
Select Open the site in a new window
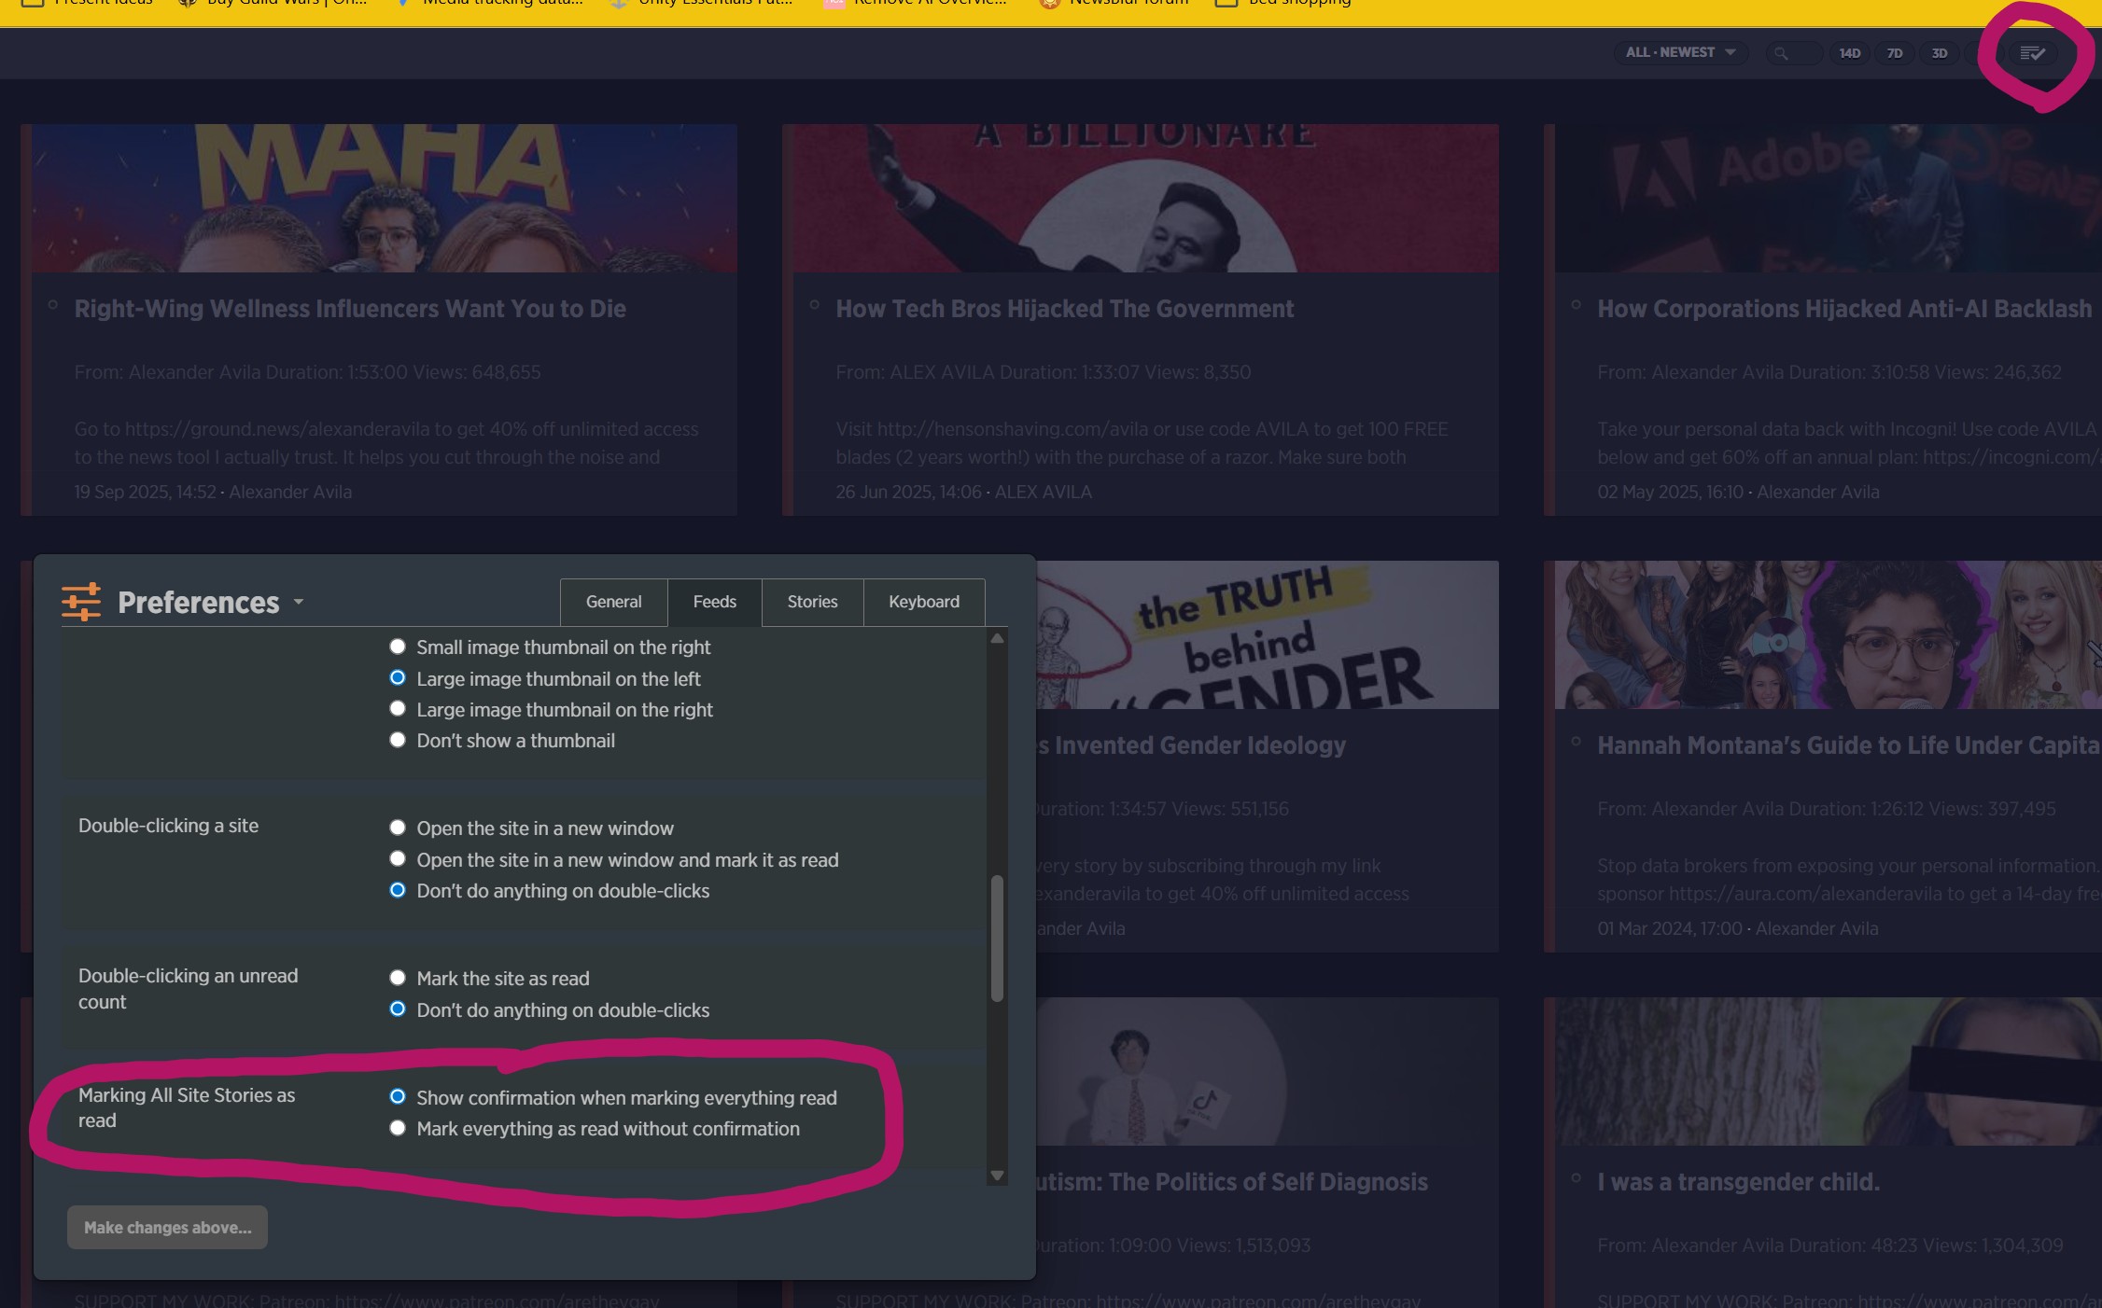point(398,828)
